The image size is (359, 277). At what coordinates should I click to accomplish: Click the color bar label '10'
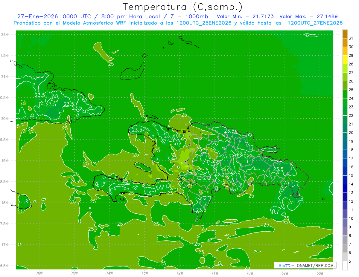tap(351, 218)
